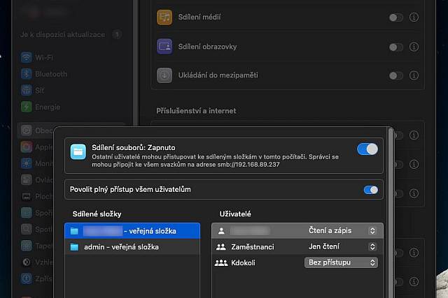Screen dimensions: 448x298
Task: Click the Sdílení obrazovky screen icon
Action: [x=164, y=46]
